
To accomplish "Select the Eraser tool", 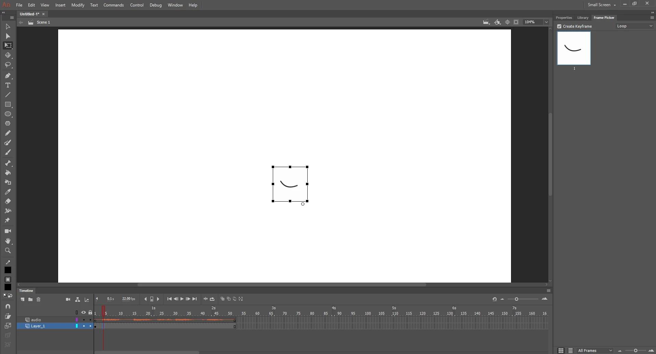I will 8,201.
